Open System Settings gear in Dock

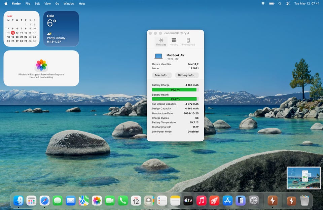pos(254,201)
